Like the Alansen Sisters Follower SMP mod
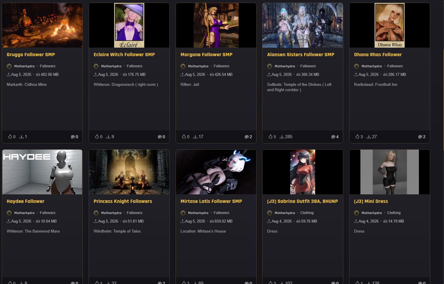The height and width of the screenshot is (284, 444). coord(270,137)
